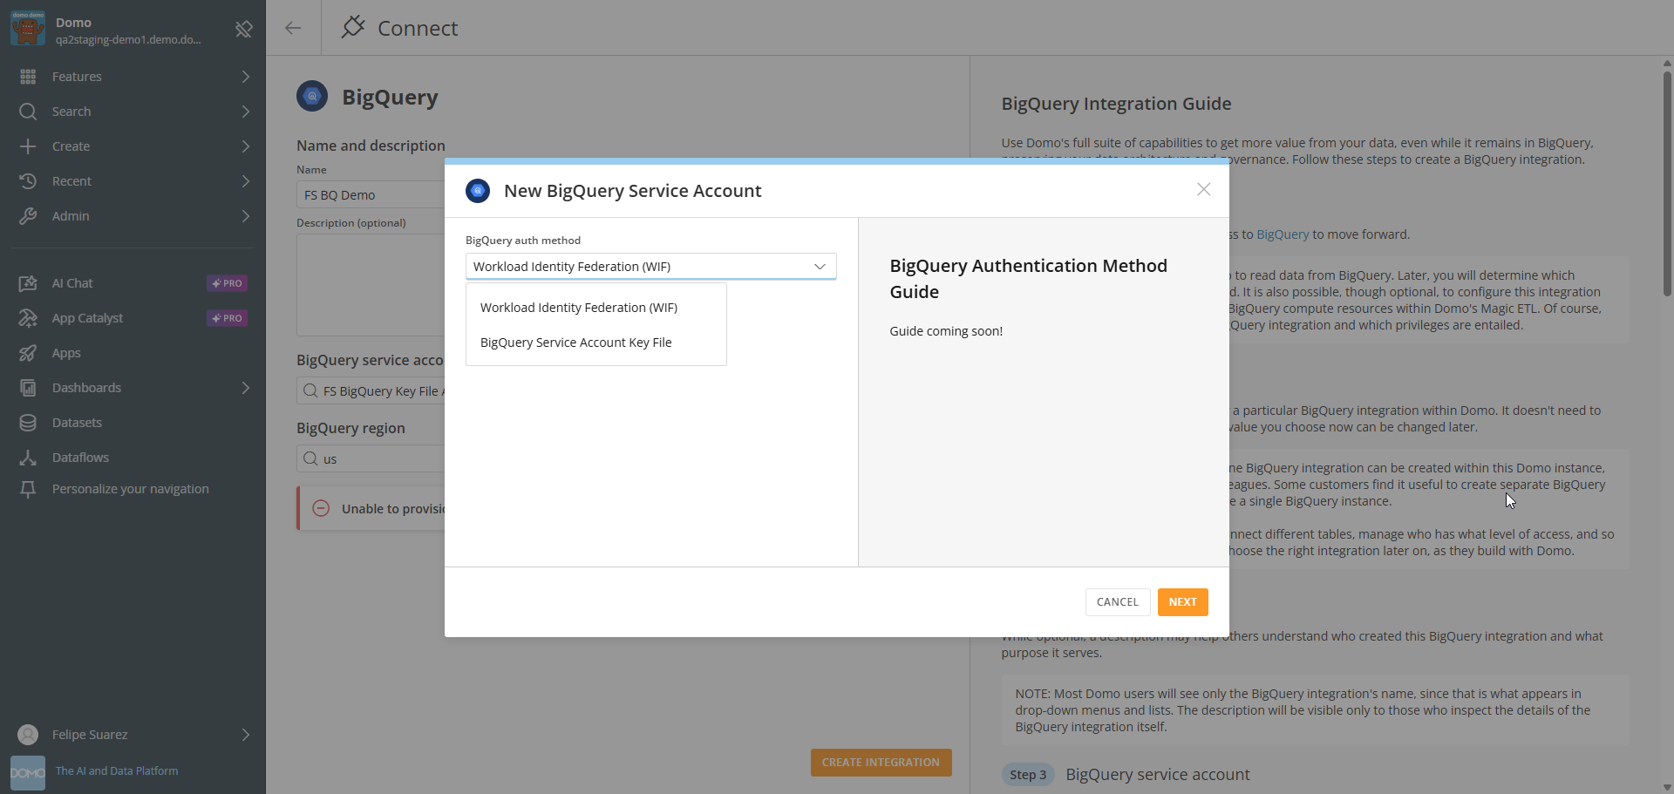Expand the Admin menu chevron

pyautogui.click(x=246, y=216)
